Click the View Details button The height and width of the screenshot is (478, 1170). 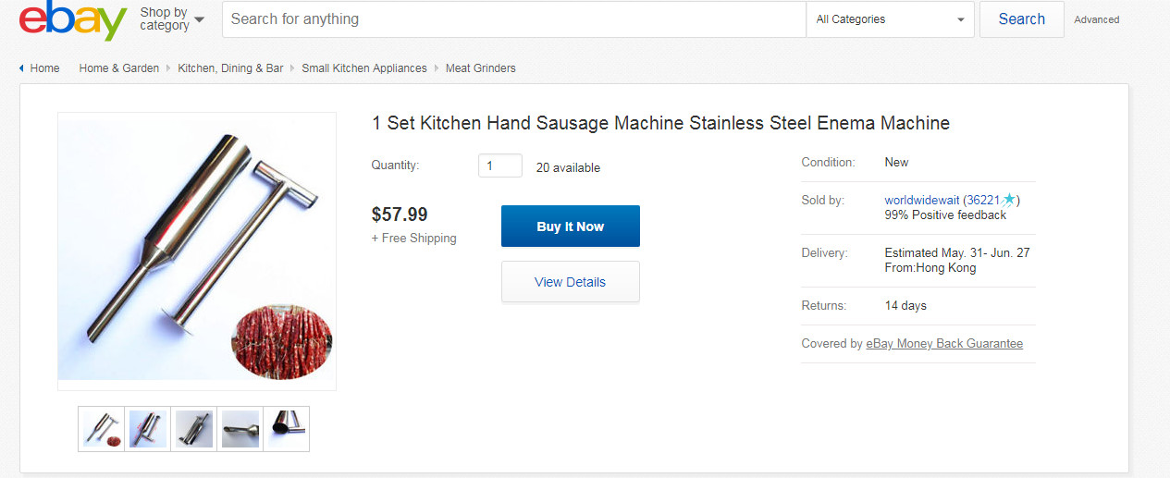coord(570,282)
